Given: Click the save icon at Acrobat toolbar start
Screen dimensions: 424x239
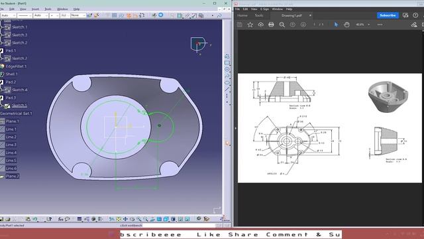Looking at the screenshot, I should coord(240,25).
